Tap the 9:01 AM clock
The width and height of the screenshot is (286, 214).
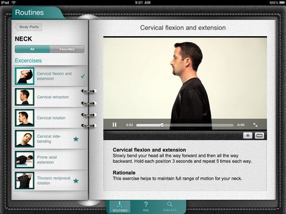coord(142,3)
